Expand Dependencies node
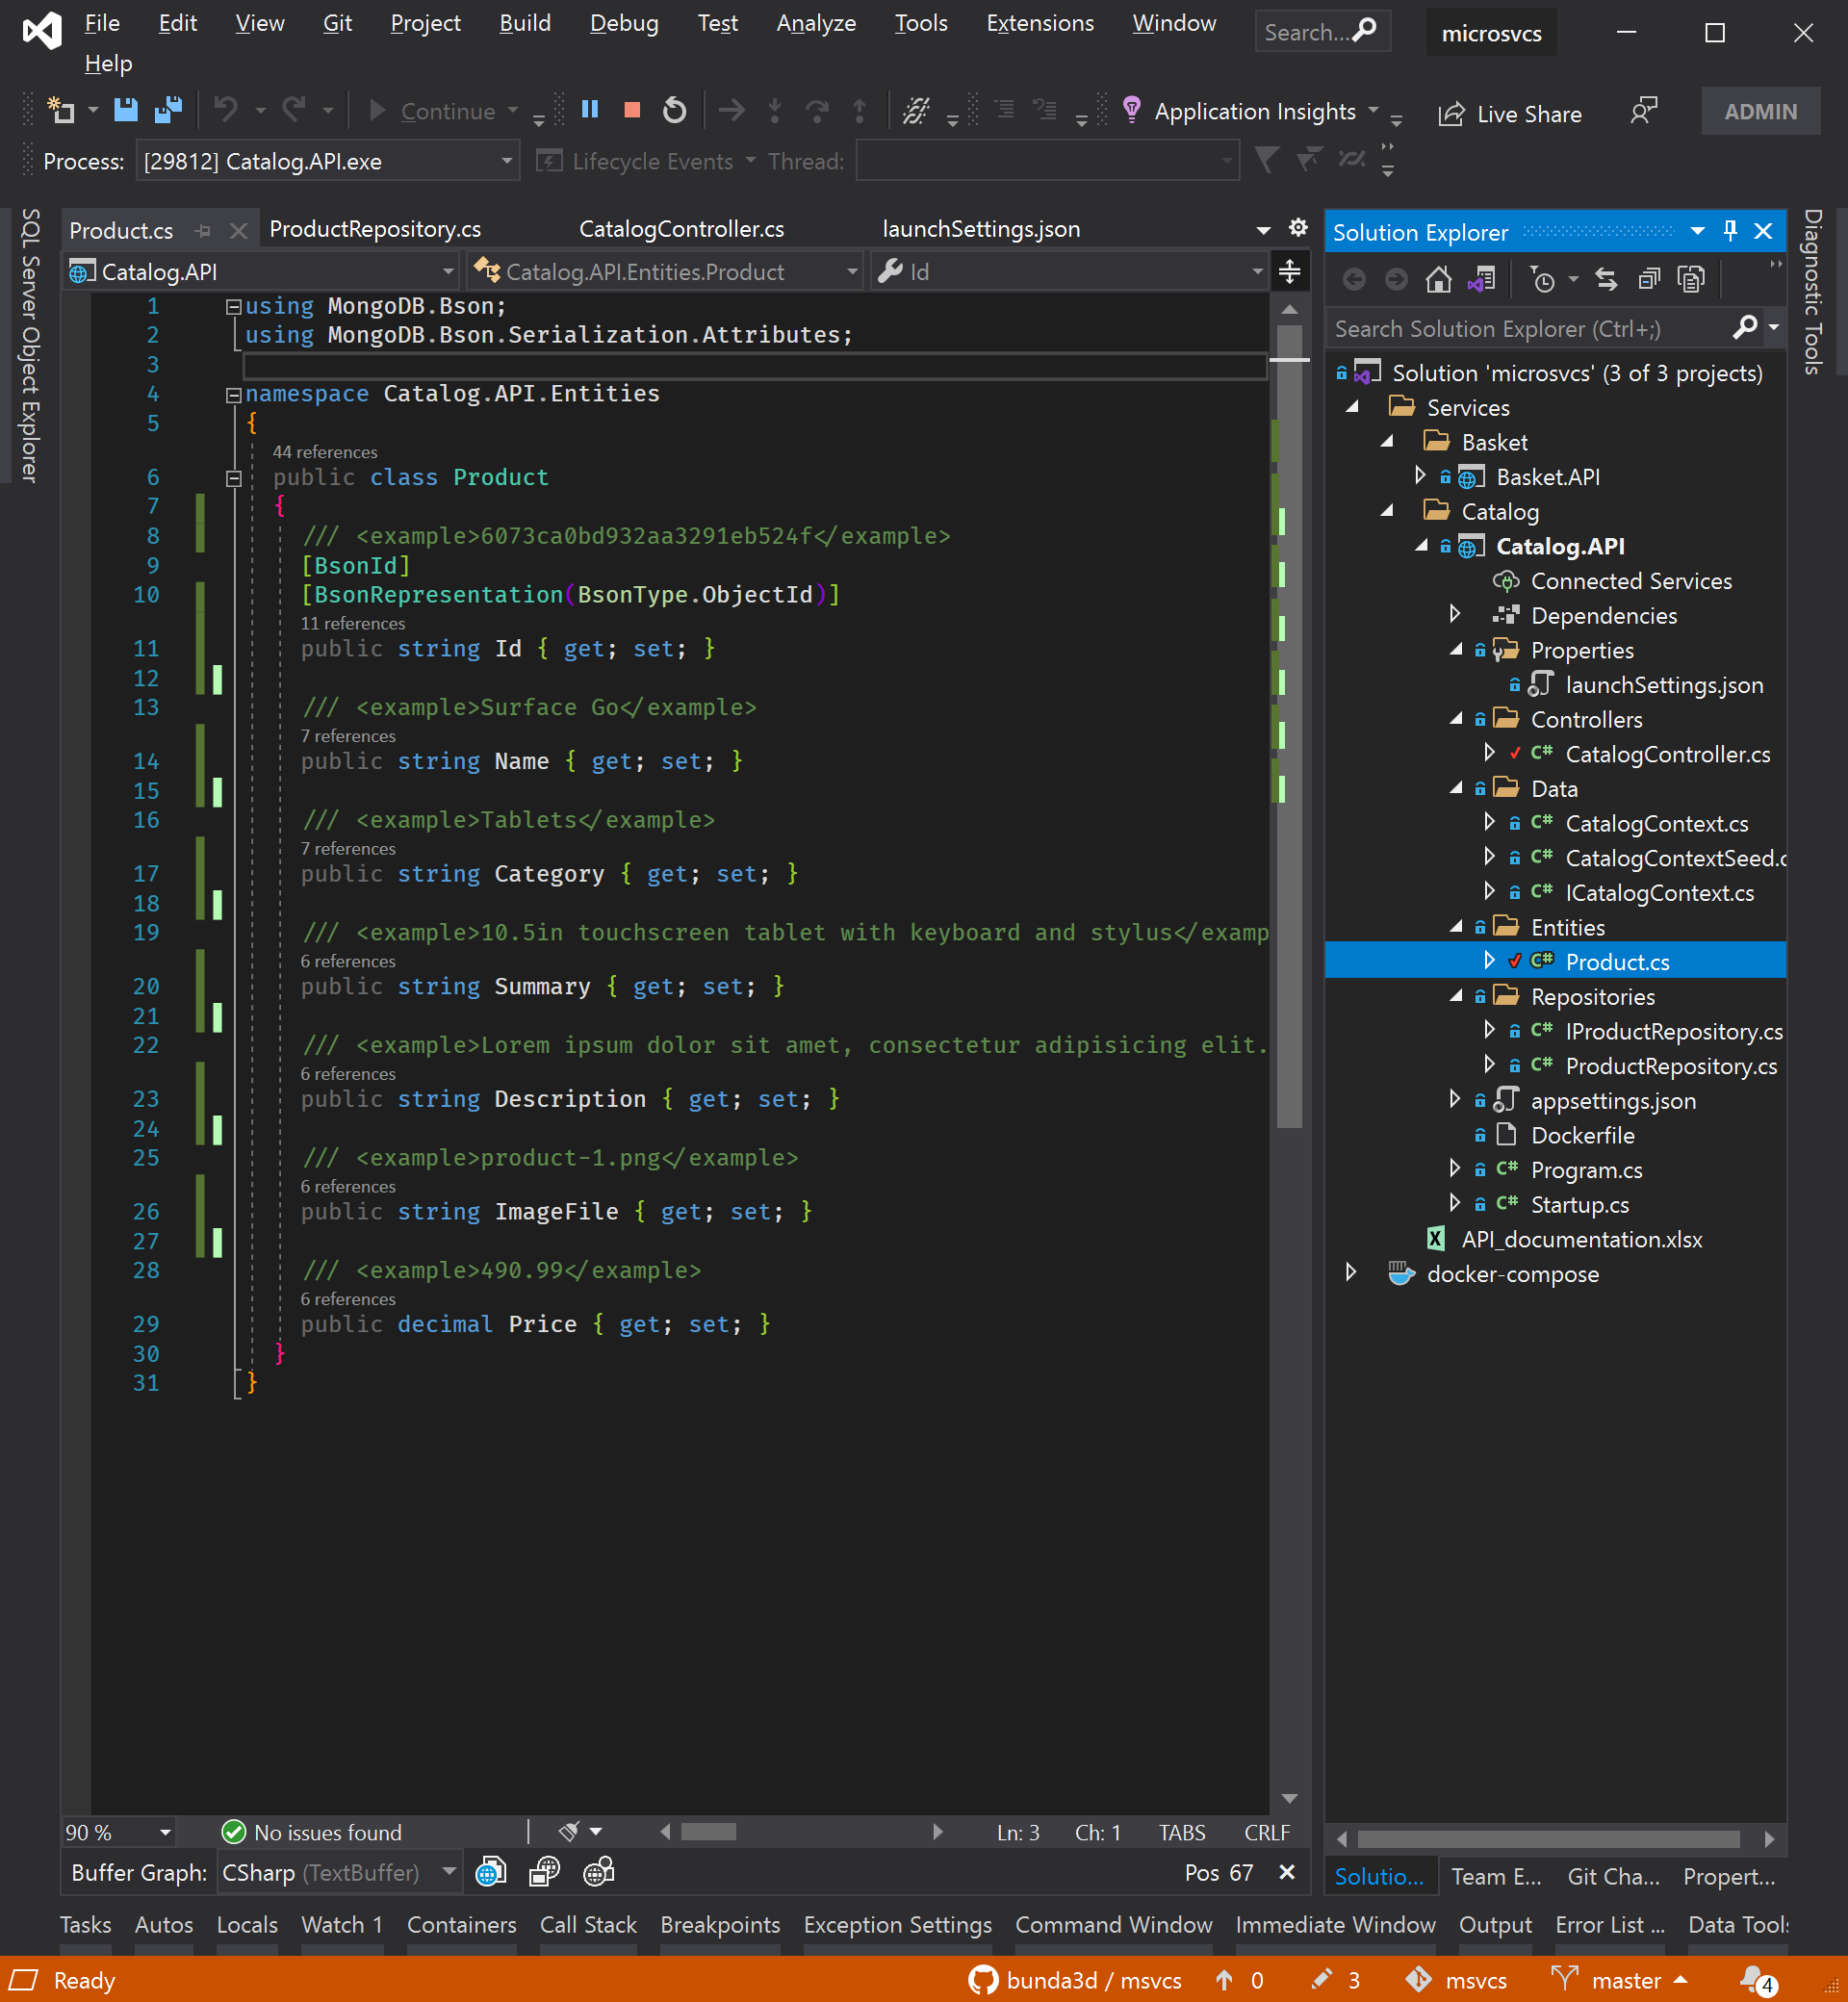The image size is (1848, 2002). point(1455,614)
